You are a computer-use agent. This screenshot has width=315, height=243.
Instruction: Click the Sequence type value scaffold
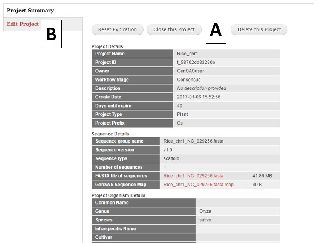(x=171, y=158)
